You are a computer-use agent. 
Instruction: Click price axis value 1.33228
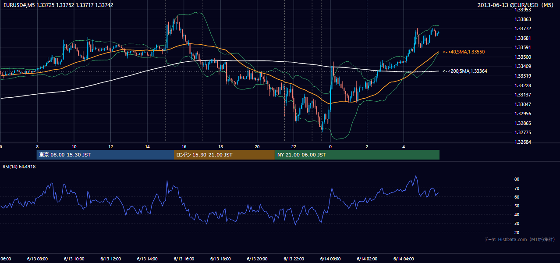pyautogui.click(x=523, y=85)
